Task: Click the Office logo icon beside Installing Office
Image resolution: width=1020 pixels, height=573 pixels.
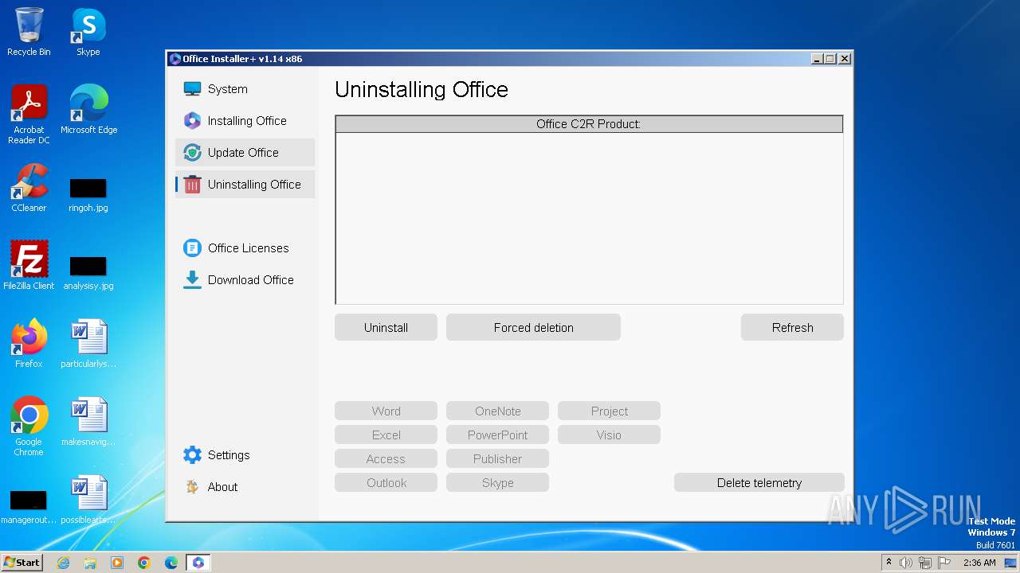Action: pos(192,121)
